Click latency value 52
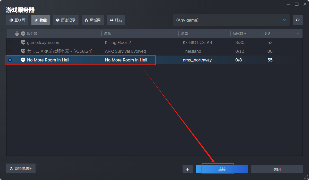The width and height of the screenshot is (309, 180). point(270,42)
